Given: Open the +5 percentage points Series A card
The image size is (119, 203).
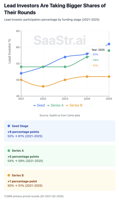Looking at the screenshot, I should (x=60, y=156).
